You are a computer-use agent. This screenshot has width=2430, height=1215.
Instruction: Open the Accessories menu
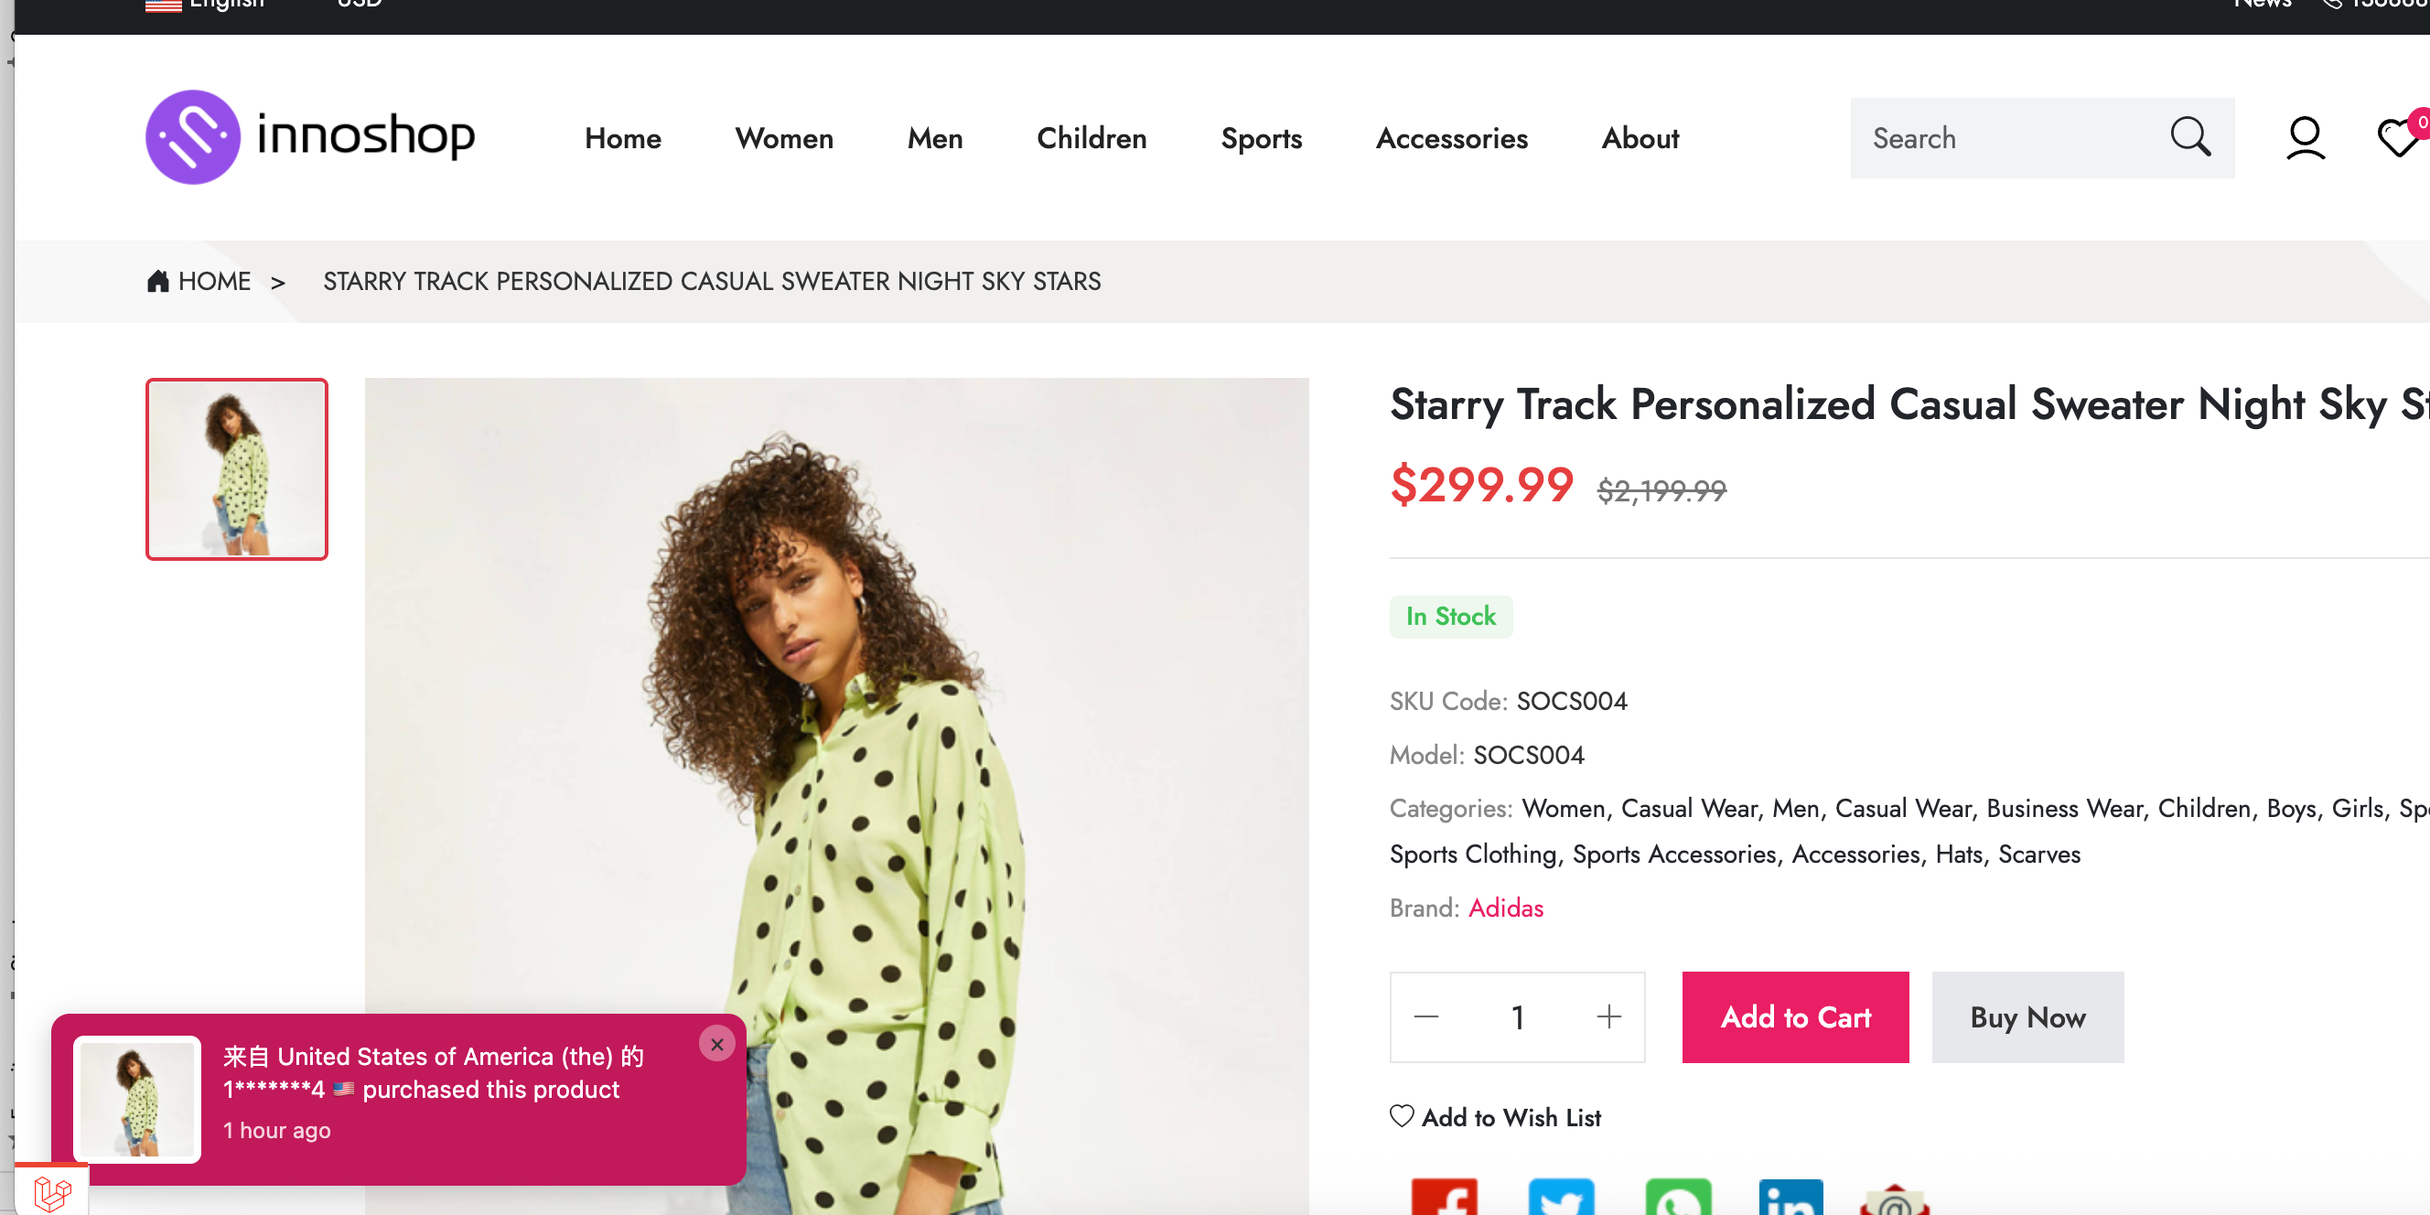pos(1451,139)
